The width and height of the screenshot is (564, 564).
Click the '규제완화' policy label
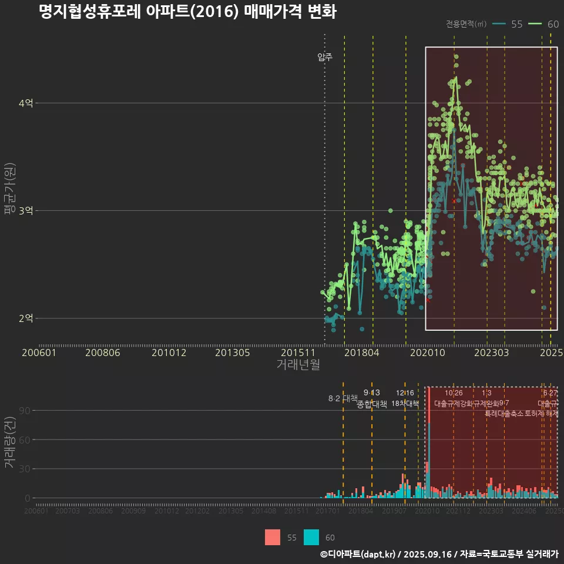[486, 404]
